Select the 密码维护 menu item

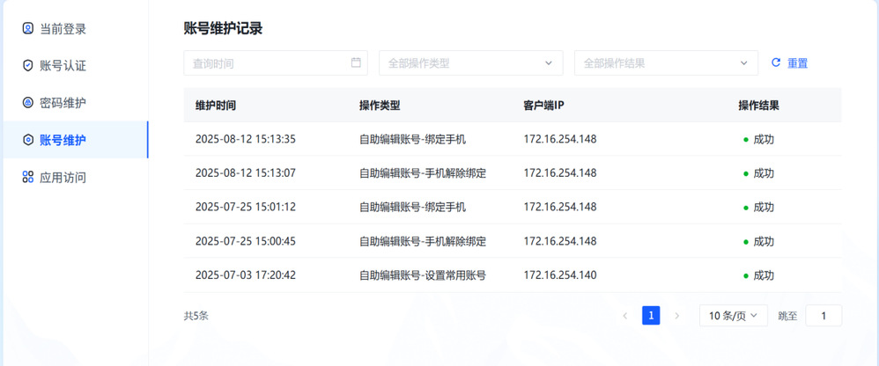tap(63, 103)
